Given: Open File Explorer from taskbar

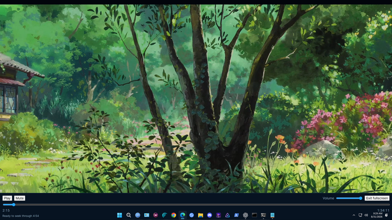Looking at the screenshot, I should pyautogui.click(x=201, y=215).
